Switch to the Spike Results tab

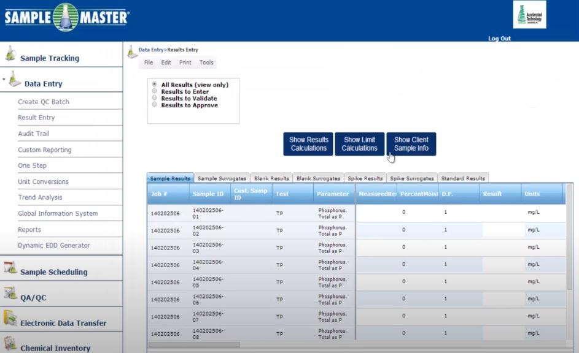pyautogui.click(x=365, y=178)
